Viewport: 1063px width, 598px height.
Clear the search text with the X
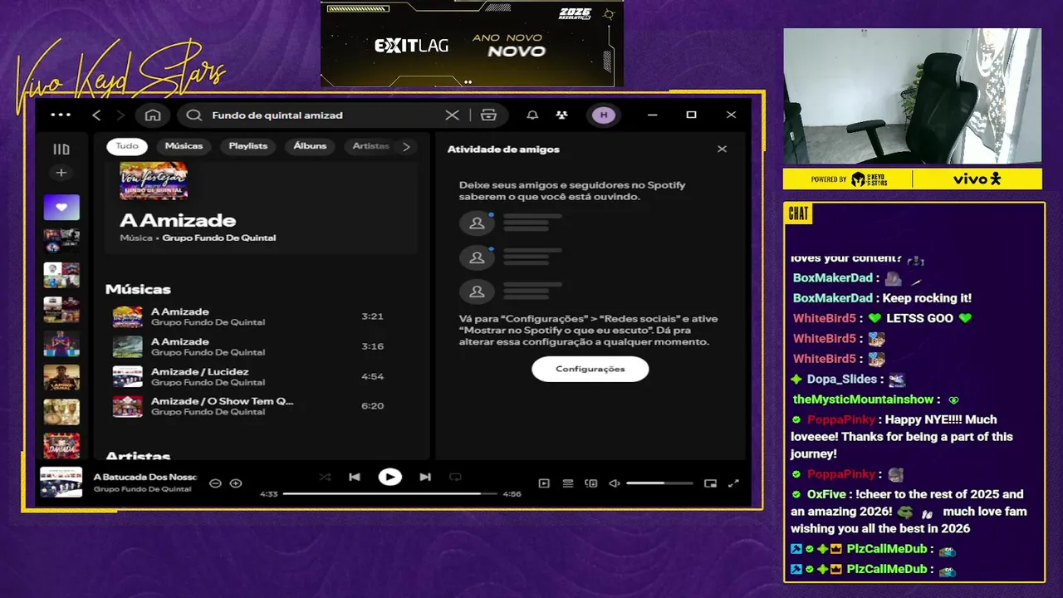pos(452,115)
